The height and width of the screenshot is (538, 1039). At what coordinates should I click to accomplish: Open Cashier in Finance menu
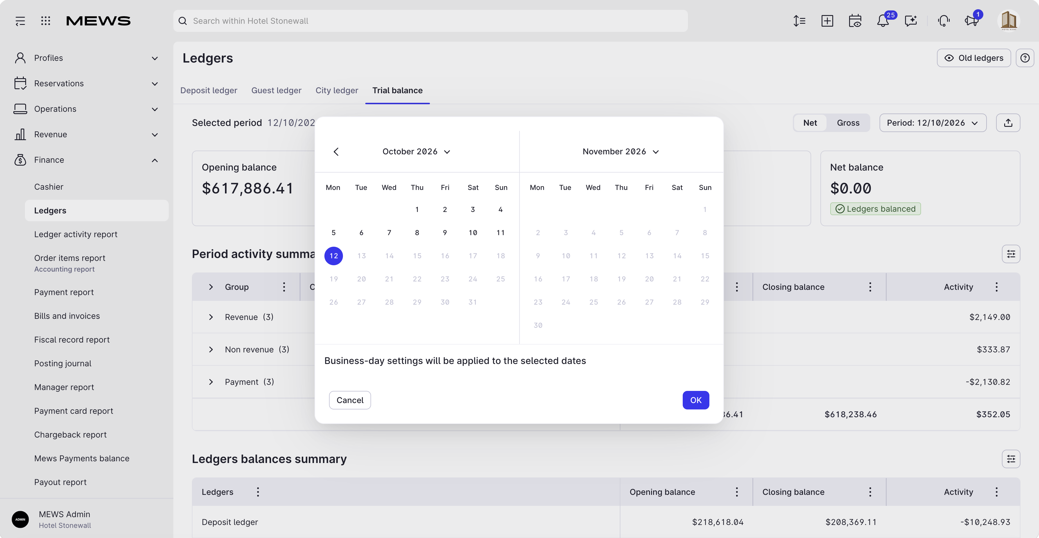pyautogui.click(x=49, y=187)
